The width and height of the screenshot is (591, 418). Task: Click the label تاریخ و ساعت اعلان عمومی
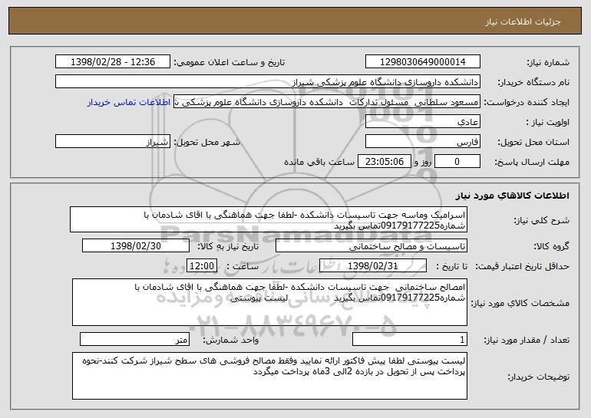pyautogui.click(x=229, y=62)
